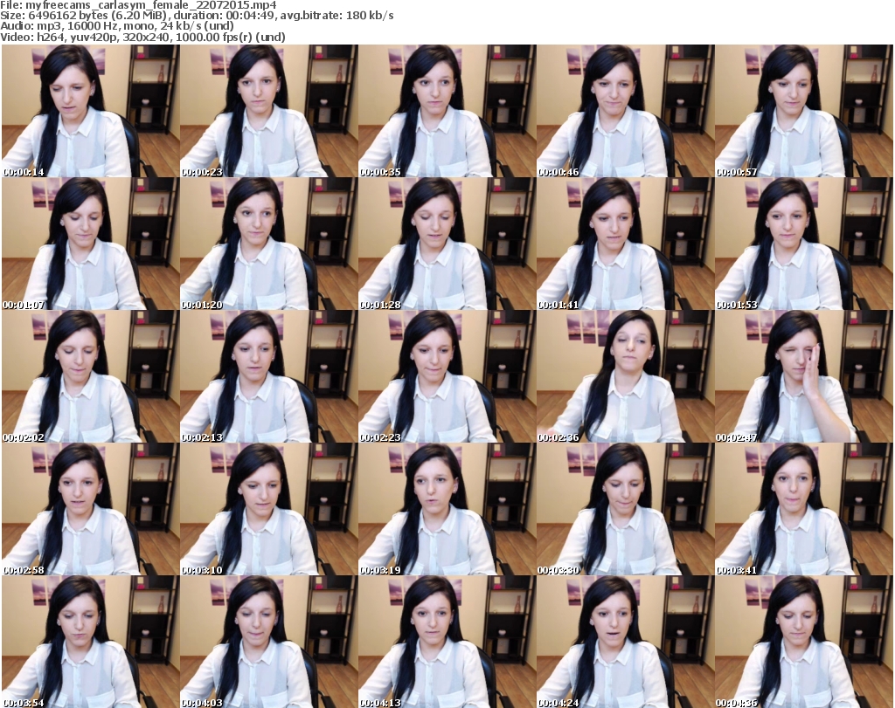Choose the thumbnail marked 00:04:13

point(447,642)
